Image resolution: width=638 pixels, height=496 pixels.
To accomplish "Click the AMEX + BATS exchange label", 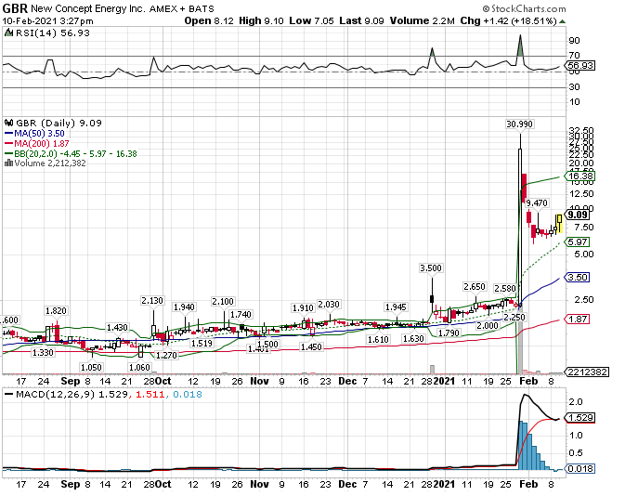I will pos(181,8).
